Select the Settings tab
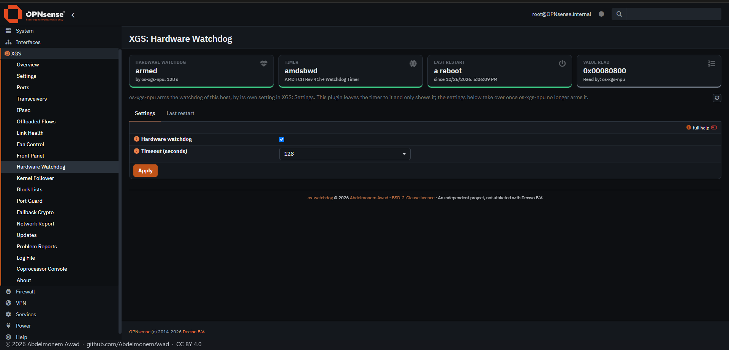The height and width of the screenshot is (350, 729). tap(145, 113)
